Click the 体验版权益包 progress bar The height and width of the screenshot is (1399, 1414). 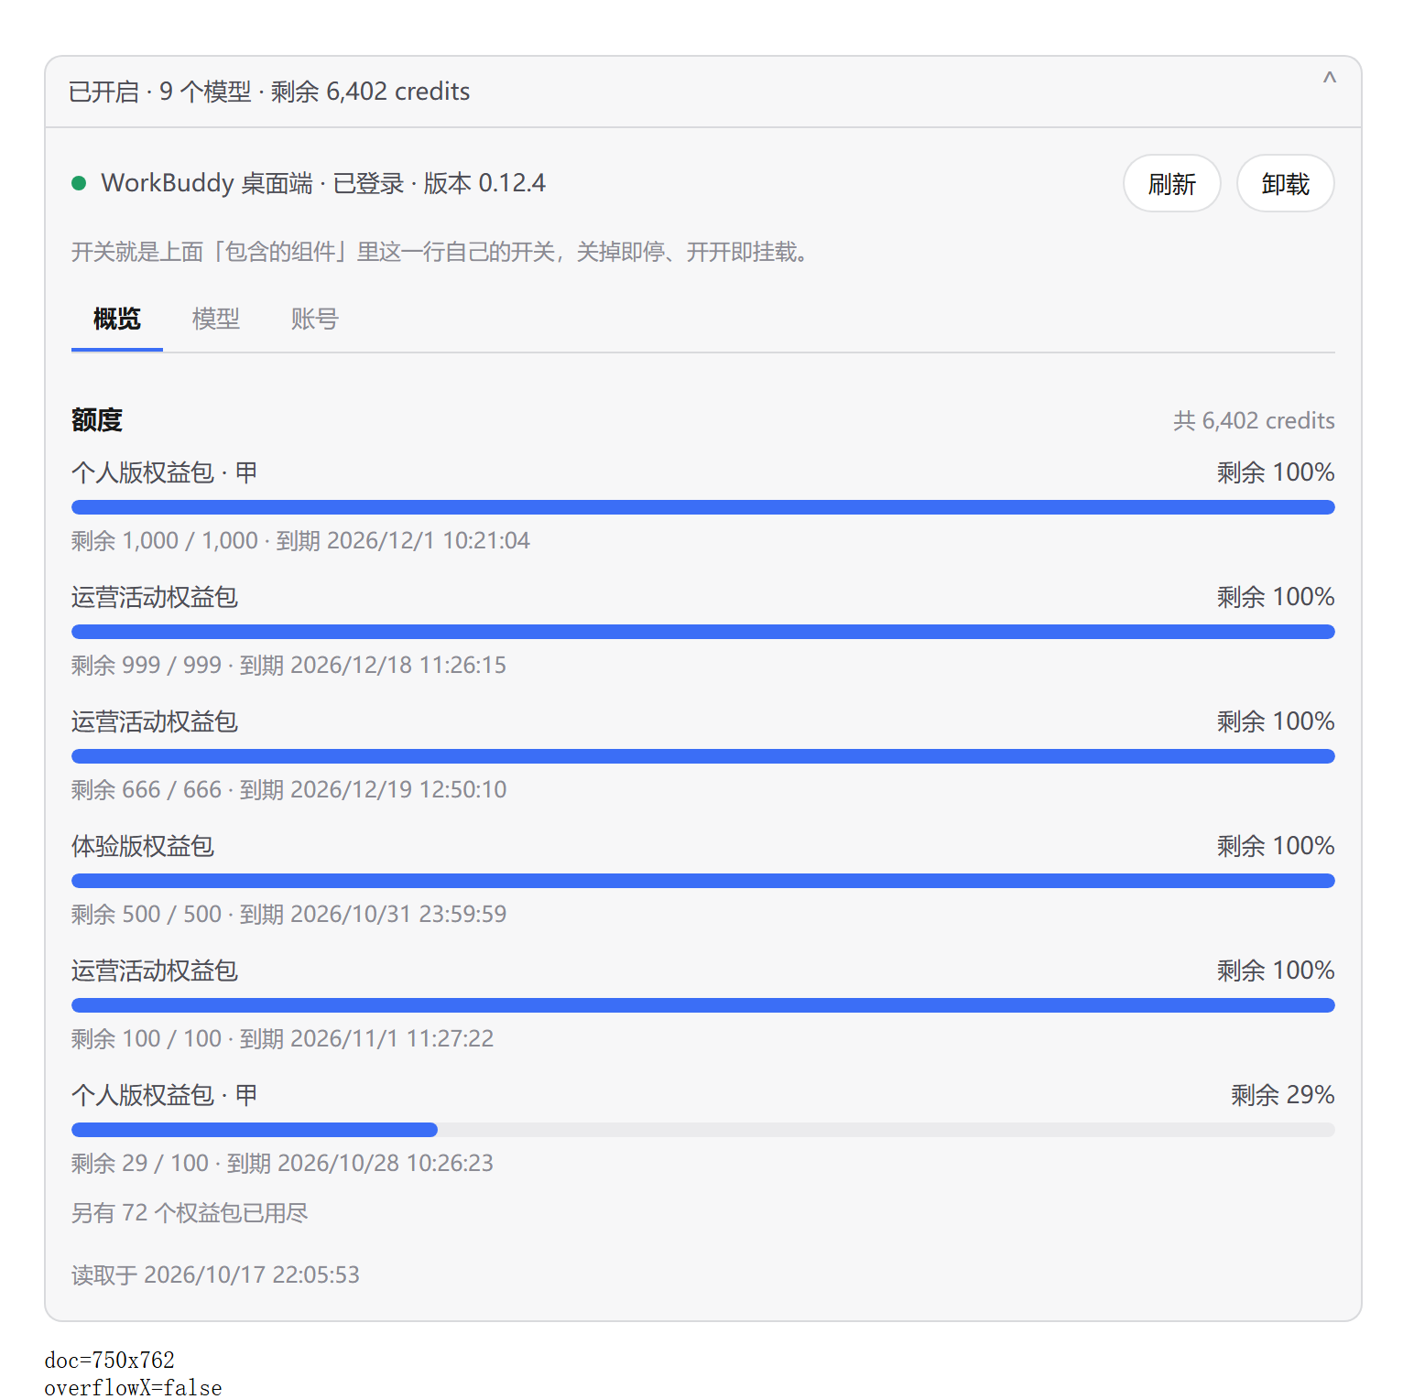[702, 881]
